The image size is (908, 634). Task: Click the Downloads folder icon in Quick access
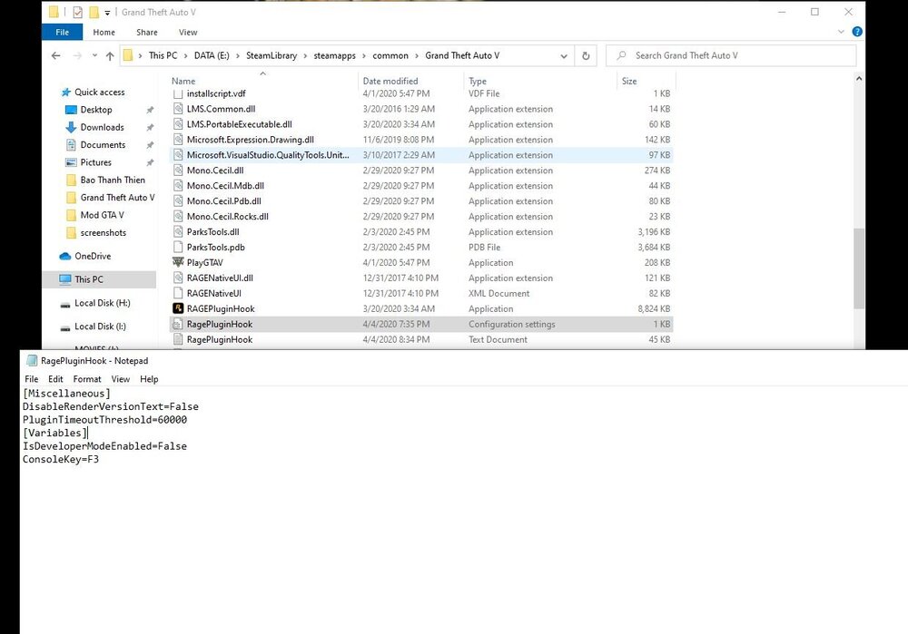[72, 128]
